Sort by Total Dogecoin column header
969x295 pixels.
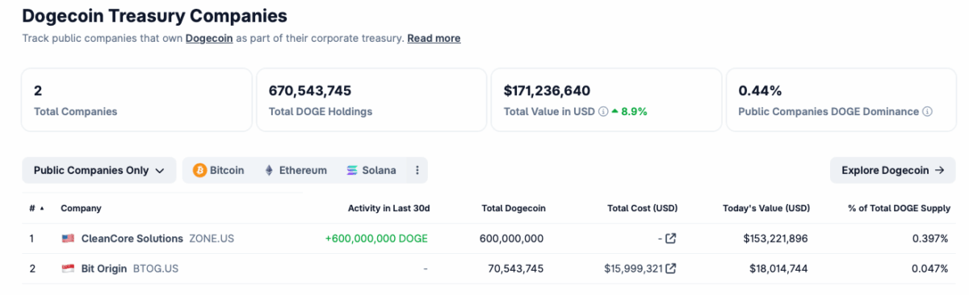pyautogui.click(x=514, y=209)
